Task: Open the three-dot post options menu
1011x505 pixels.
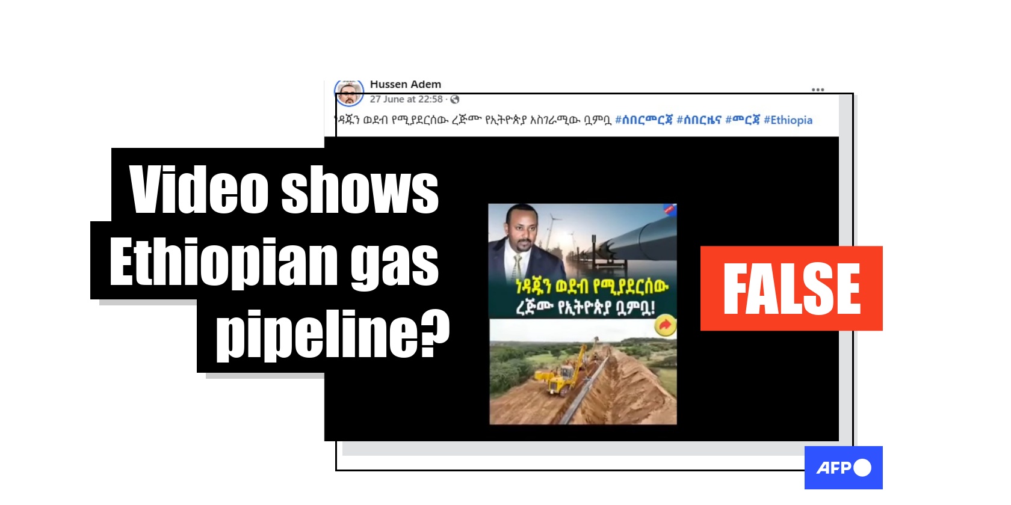Action: [x=818, y=90]
